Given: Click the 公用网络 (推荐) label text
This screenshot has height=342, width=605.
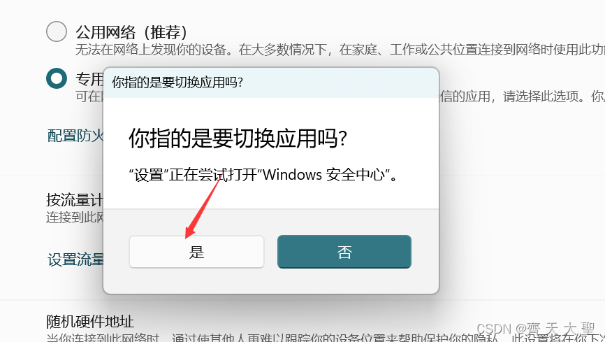Looking at the screenshot, I should pos(131,32).
